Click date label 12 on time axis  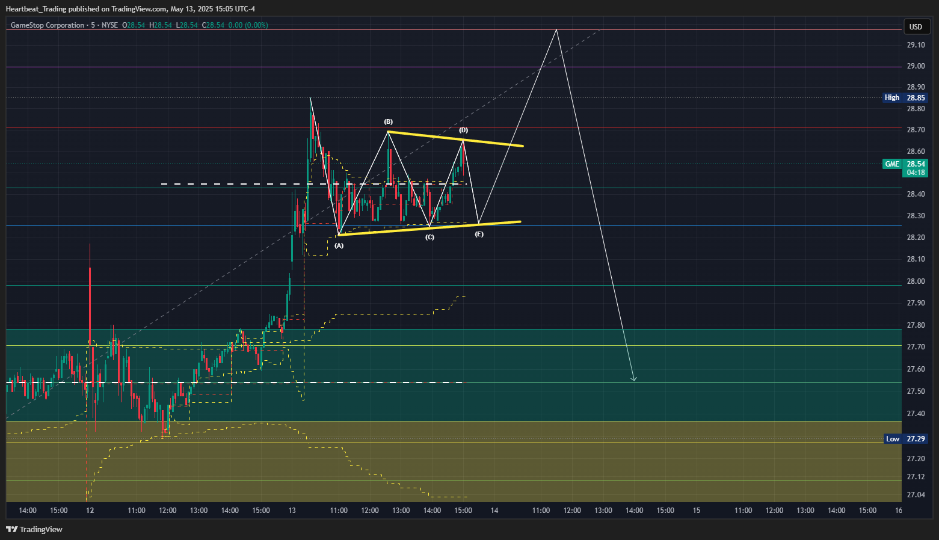pos(90,511)
